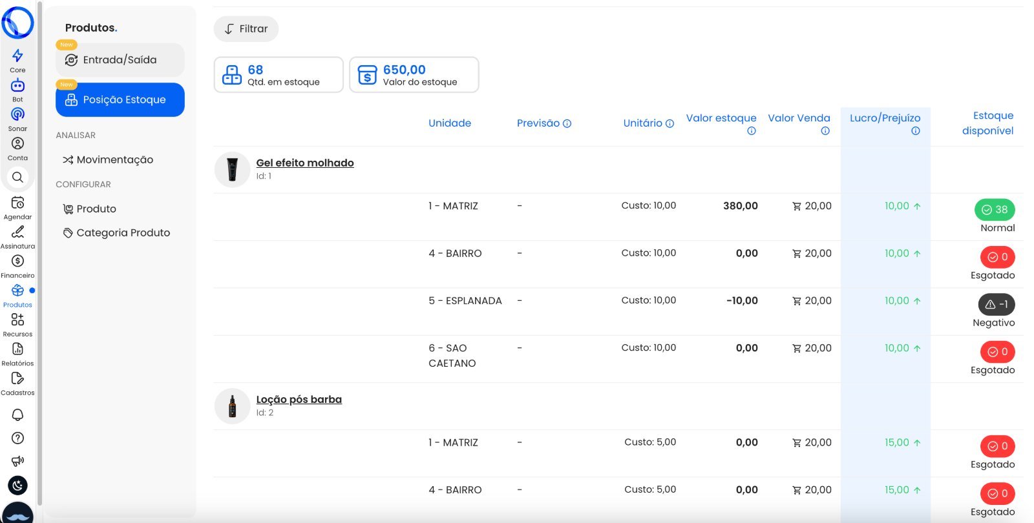The image size is (1034, 523).
Task: Click the Gel efeito molhado thumbnail
Action: (233, 170)
